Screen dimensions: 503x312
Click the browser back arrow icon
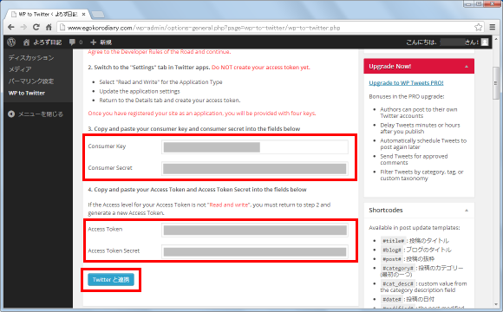11,27
